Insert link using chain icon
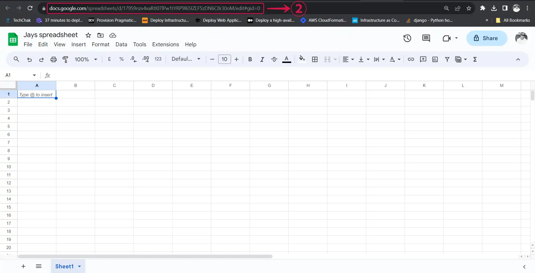535x273 pixels. click(x=411, y=59)
